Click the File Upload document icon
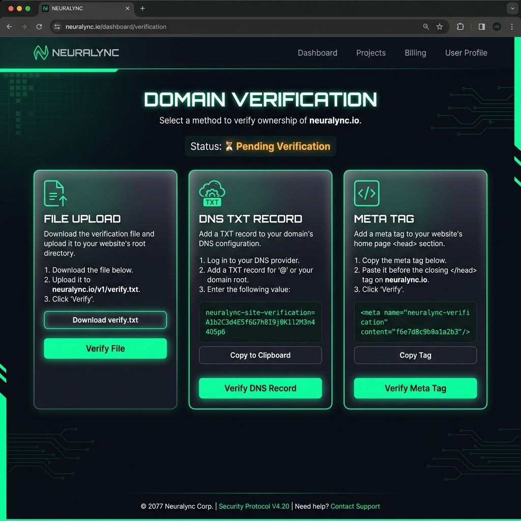 55,193
